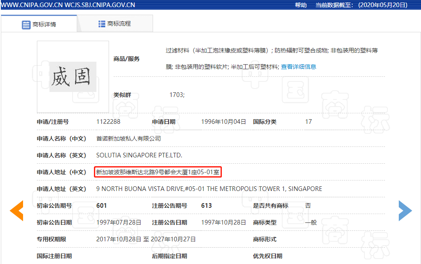Go to the previous trademark with the orange arrow
Viewport: 421px width, 264px height.
(17, 211)
